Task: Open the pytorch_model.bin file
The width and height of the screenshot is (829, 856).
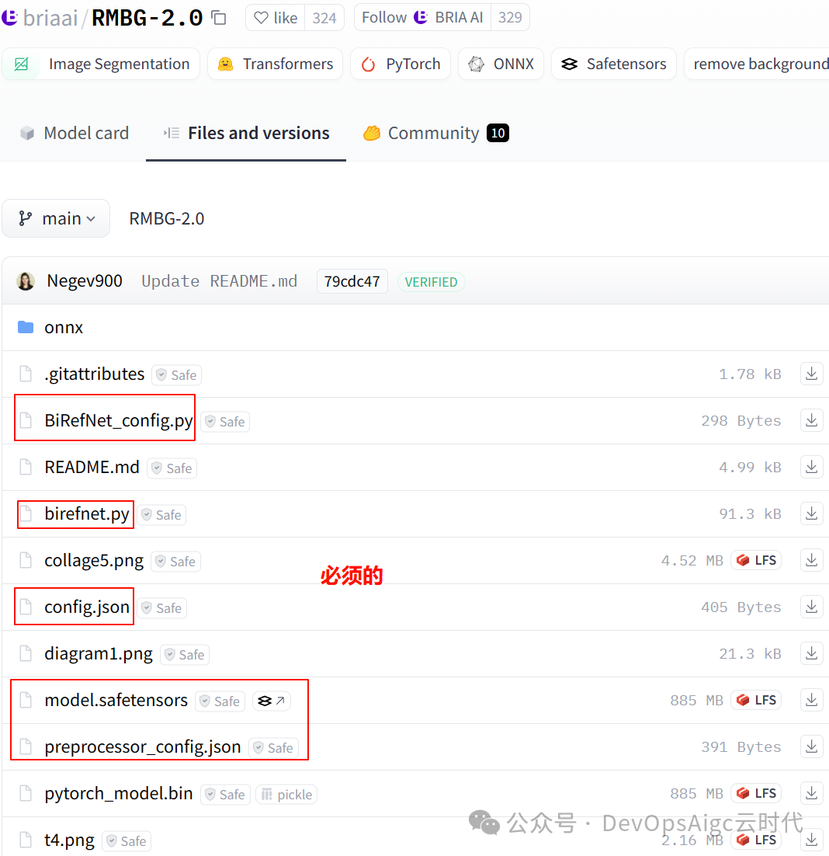Action: [118, 794]
